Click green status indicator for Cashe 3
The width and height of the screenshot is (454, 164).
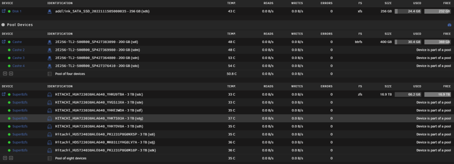(x=9, y=58)
